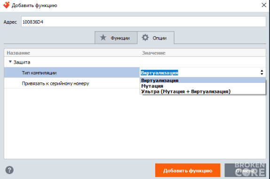Click the Защита group label

point(22,62)
